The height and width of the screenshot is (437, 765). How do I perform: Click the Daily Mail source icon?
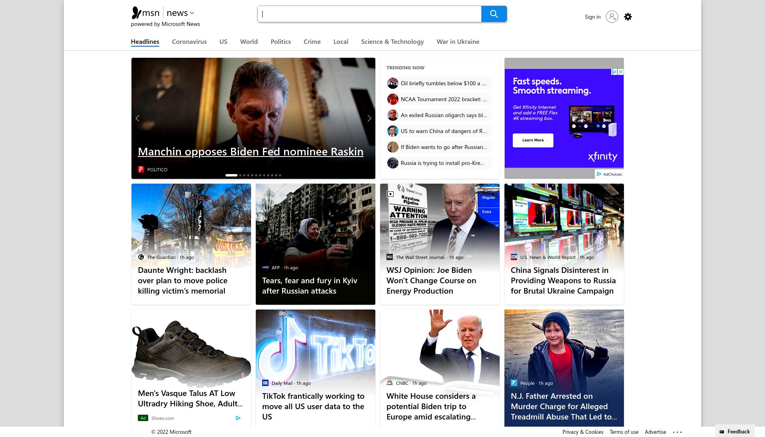pos(265,383)
